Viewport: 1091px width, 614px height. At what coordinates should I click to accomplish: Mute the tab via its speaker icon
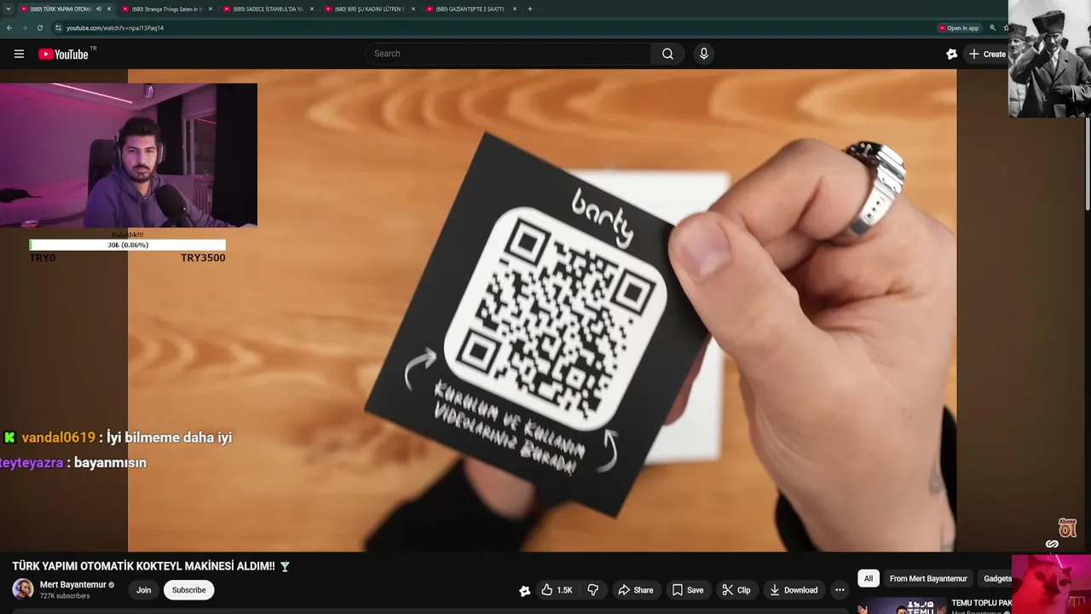pyautogui.click(x=99, y=9)
